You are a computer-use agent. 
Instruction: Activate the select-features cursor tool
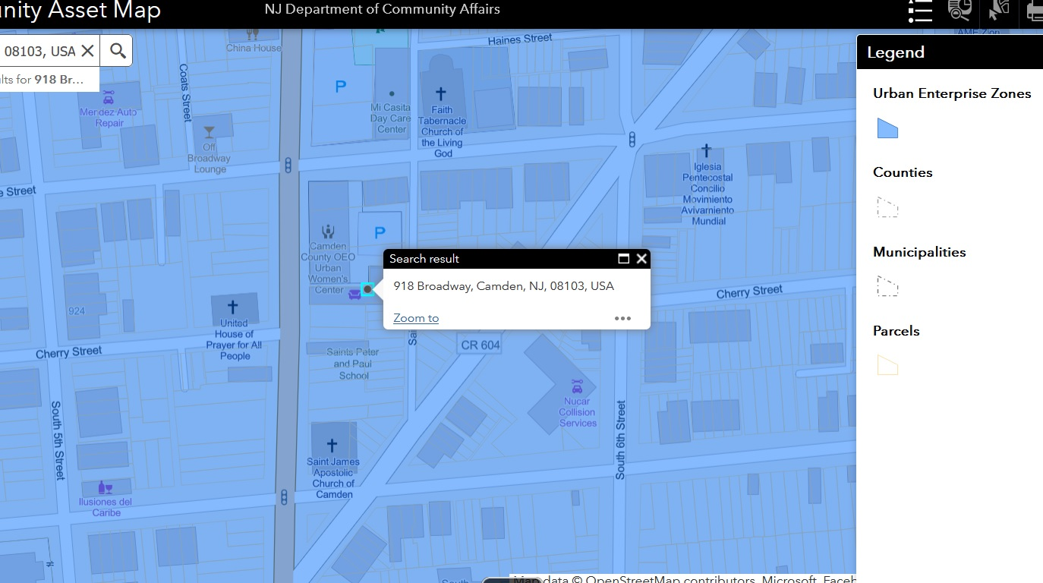pyautogui.click(x=998, y=10)
